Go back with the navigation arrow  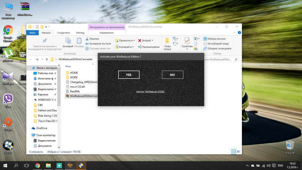pos(31,59)
